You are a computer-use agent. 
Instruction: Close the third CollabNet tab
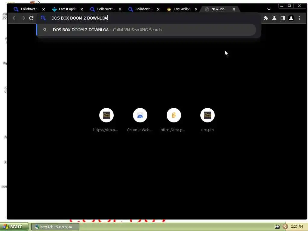158,9
